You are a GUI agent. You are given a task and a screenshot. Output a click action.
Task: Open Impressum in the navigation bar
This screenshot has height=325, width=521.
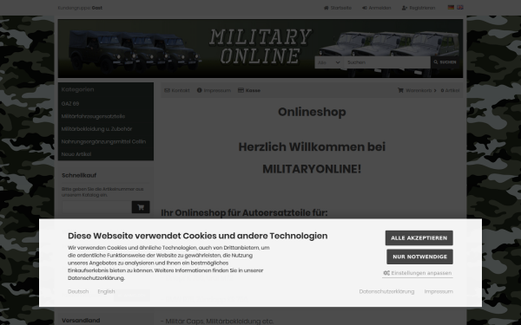[214, 90]
